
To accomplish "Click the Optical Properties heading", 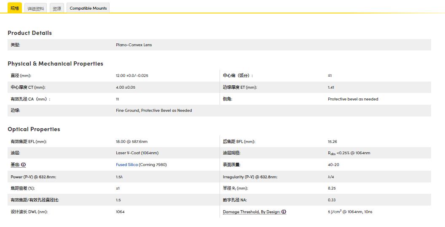I will 34,129.
